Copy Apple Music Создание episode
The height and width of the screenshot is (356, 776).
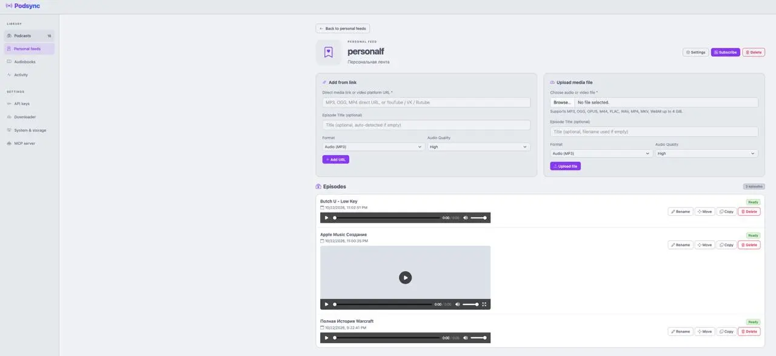click(x=726, y=245)
